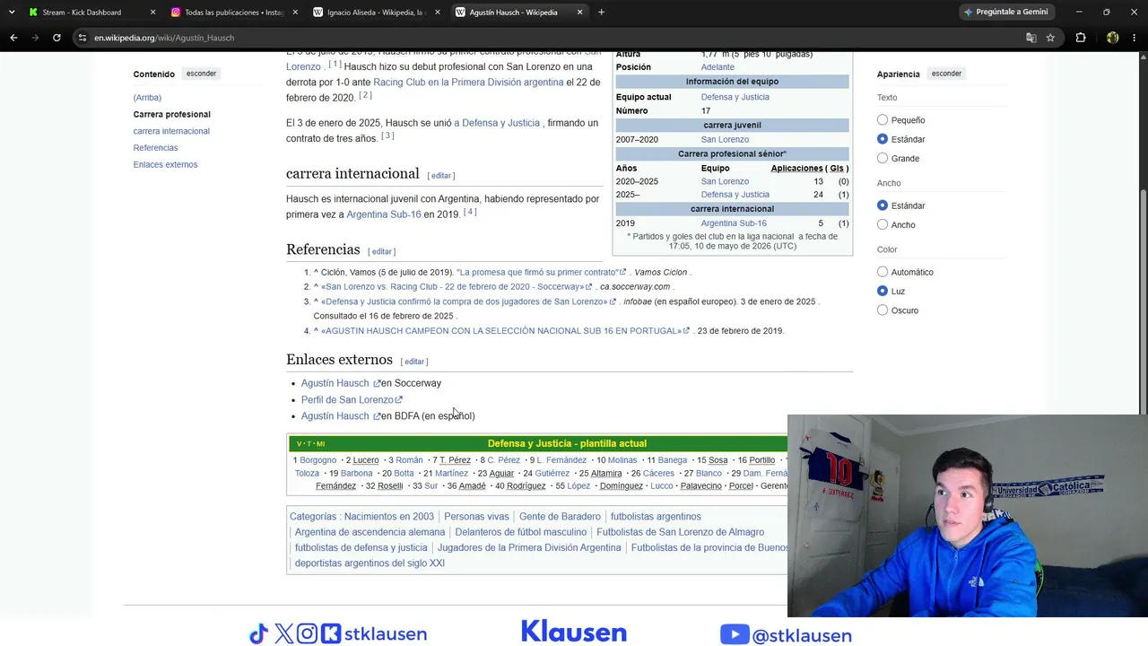Image resolution: width=1148 pixels, height=646 pixels.
Task: Select Grande text size
Action: coord(883,158)
